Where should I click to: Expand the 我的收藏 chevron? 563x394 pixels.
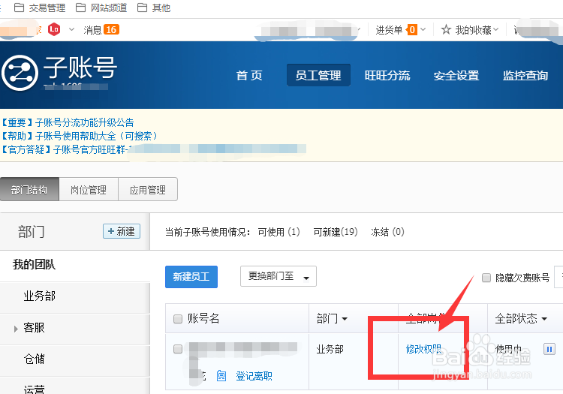[496, 29]
